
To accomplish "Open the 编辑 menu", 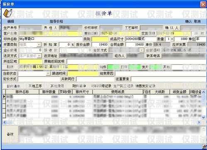I will tap(11, 22).
